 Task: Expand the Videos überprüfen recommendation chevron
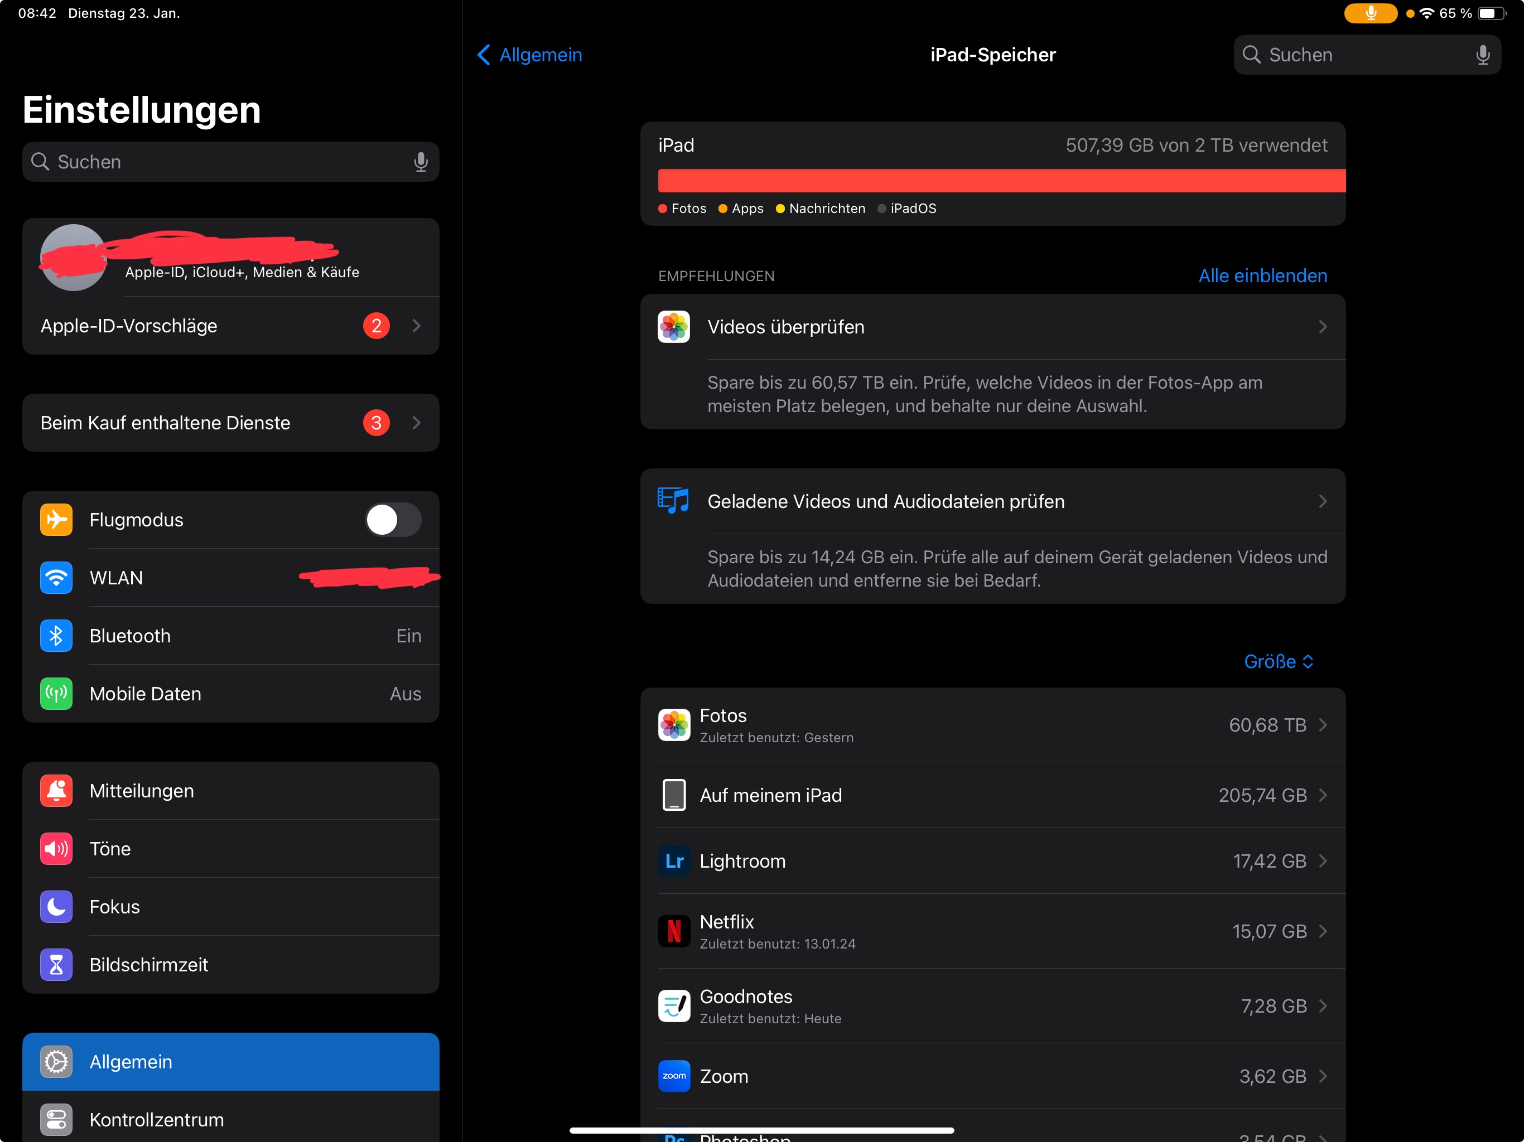click(1322, 327)
